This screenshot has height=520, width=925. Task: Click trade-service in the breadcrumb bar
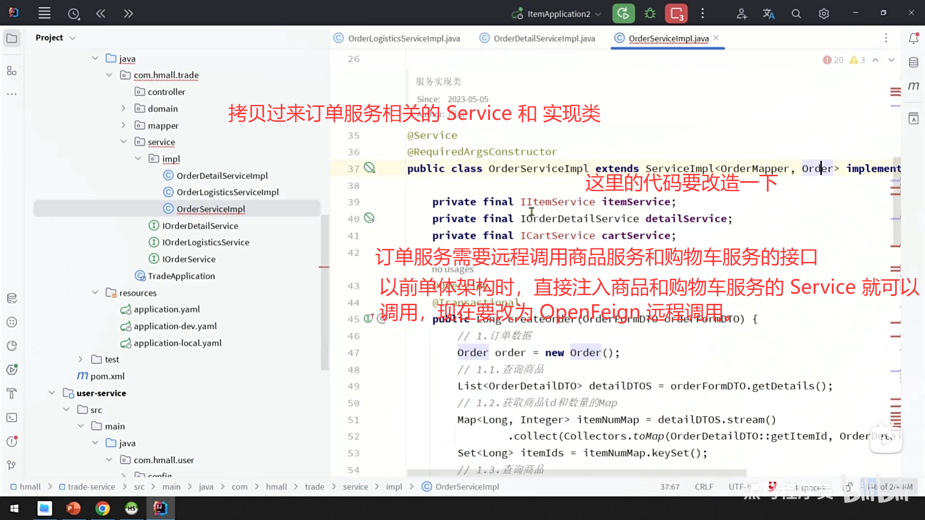pos(91,487)
